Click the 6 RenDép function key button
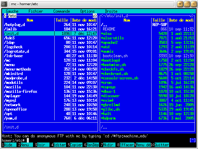The height and width of the screenshot is (149, 198). [x=91, y=145]
